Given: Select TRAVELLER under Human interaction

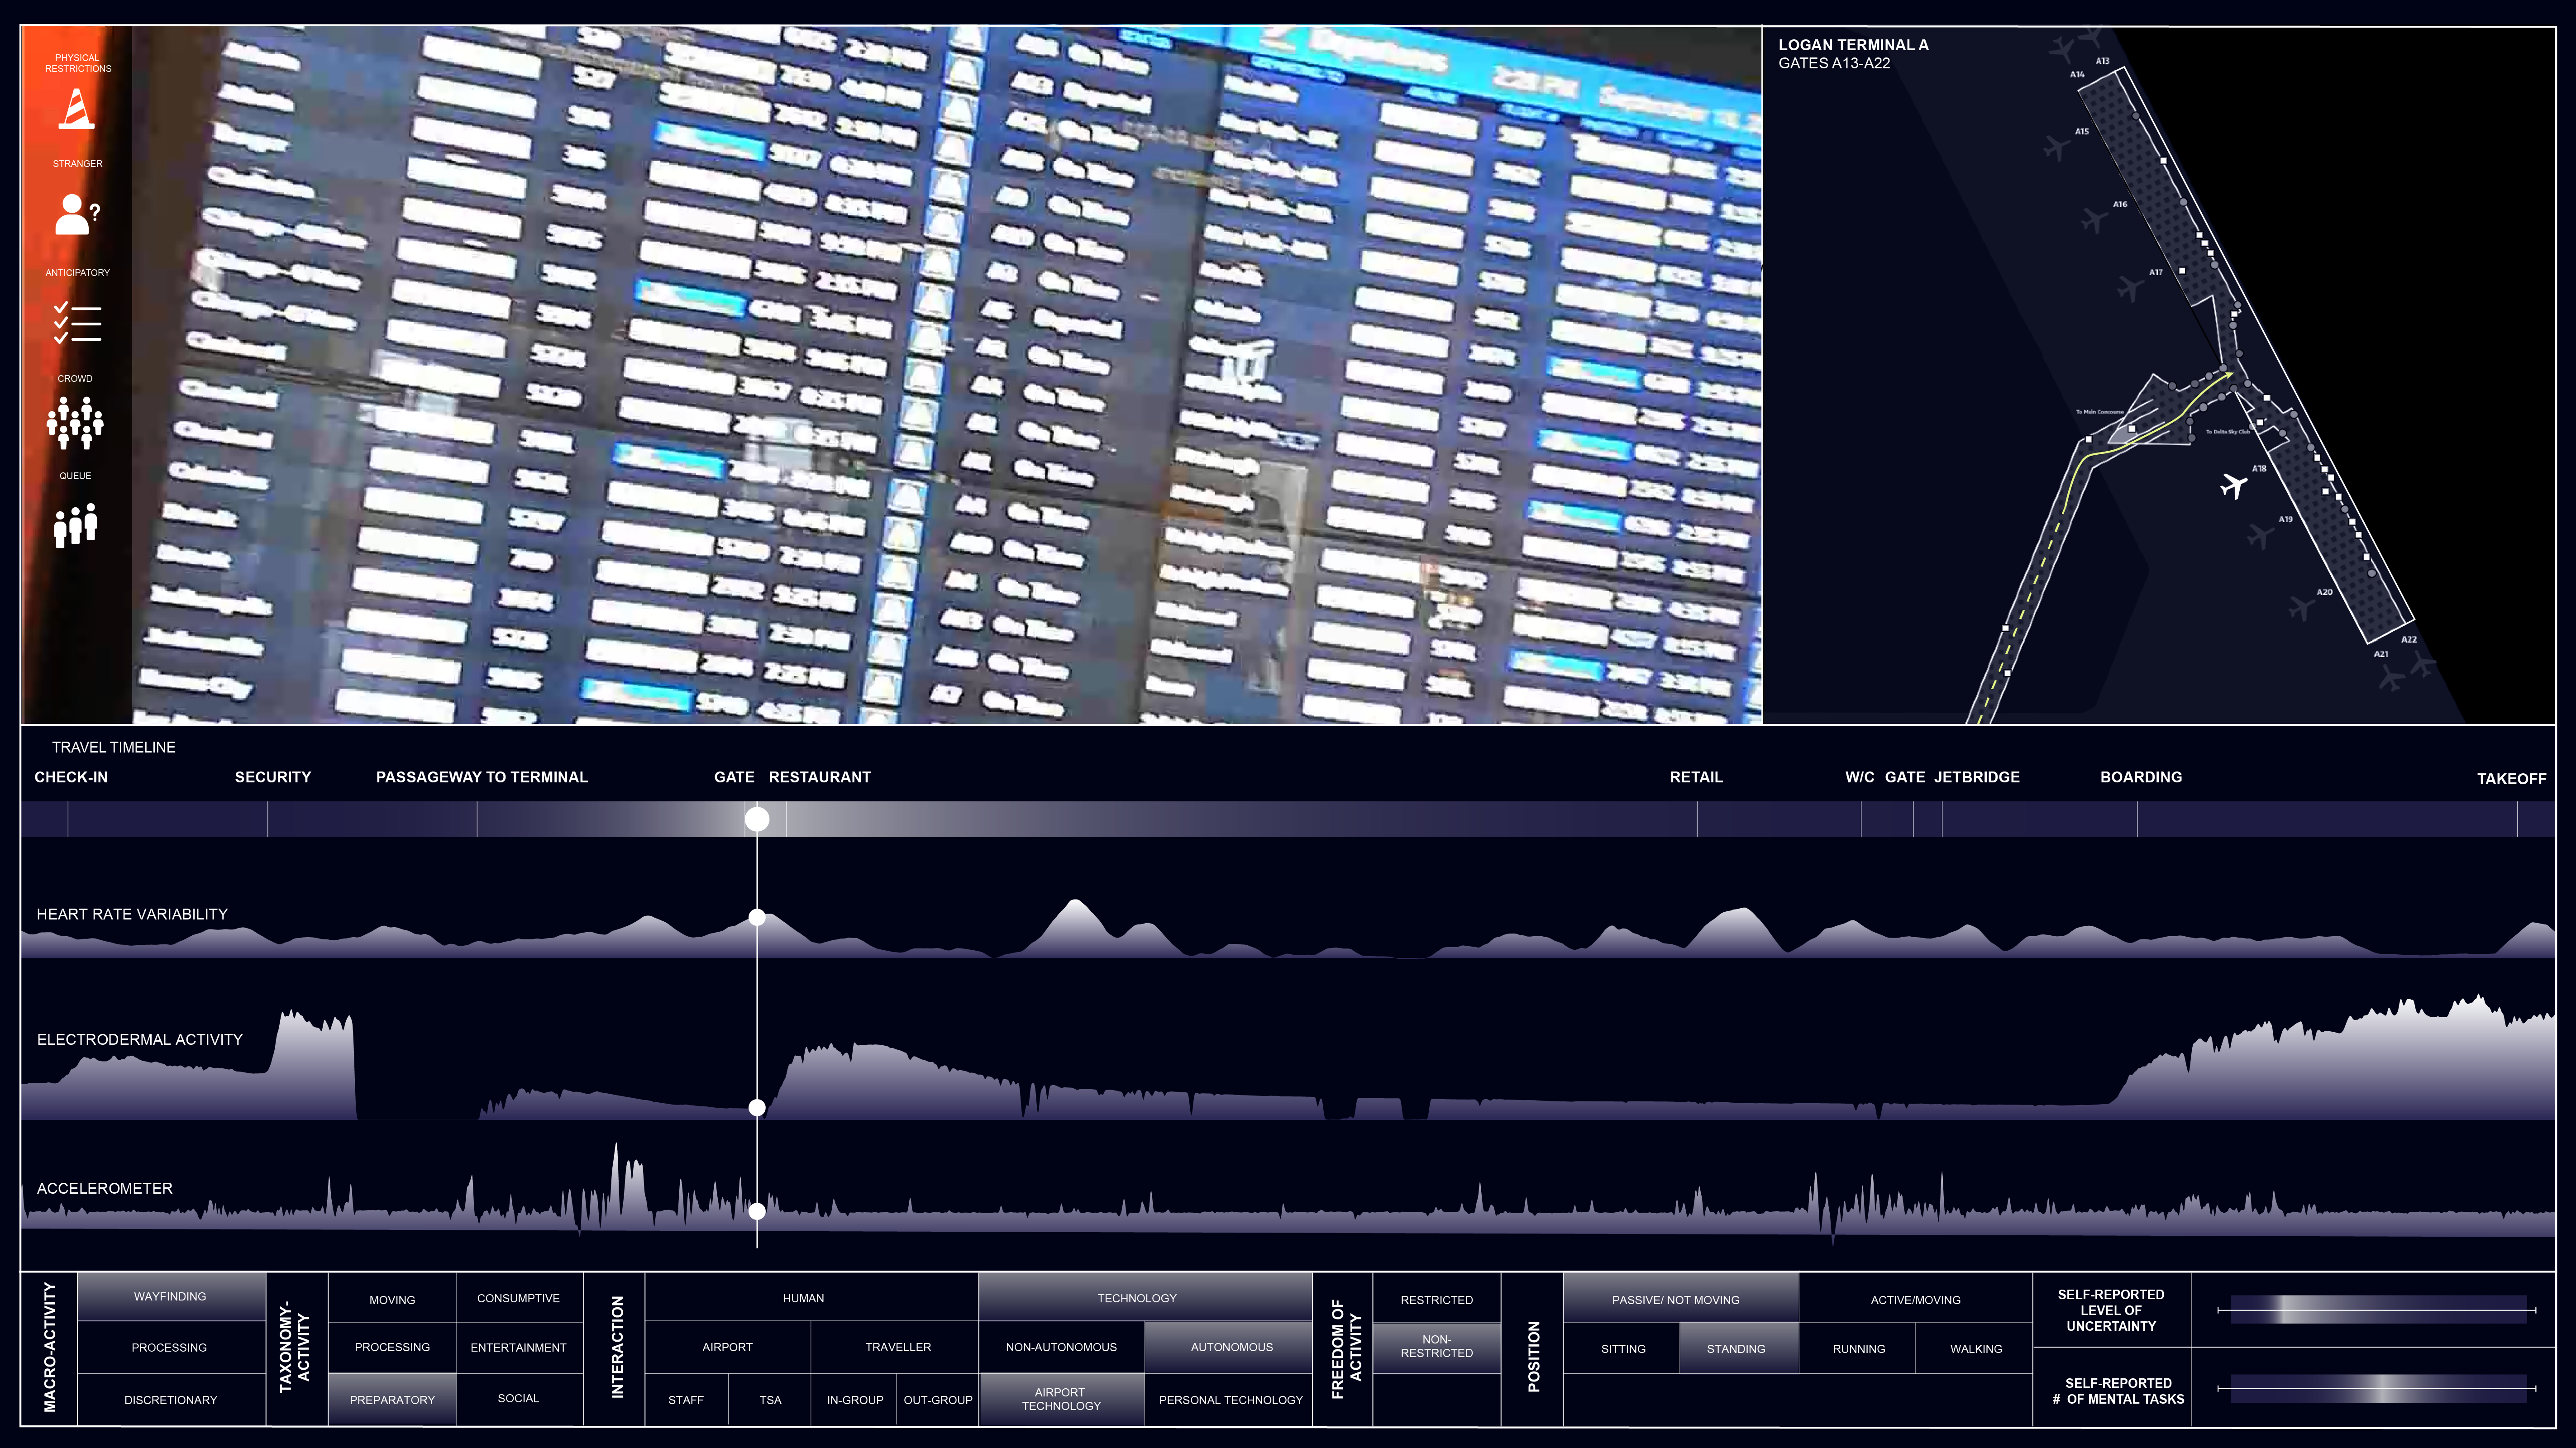Looking at the screenshot, I should (x=895, y=1347).
